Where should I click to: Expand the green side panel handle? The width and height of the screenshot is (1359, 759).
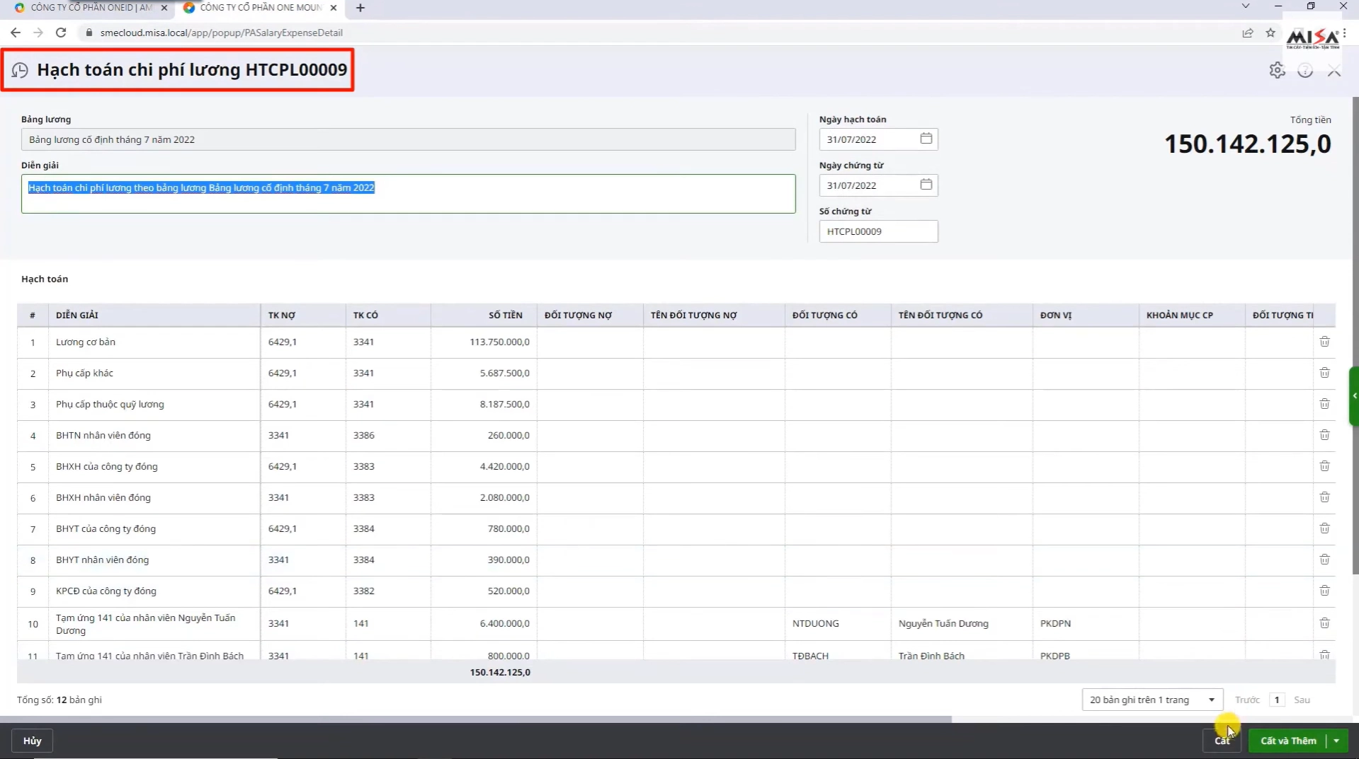[1354, 396]
